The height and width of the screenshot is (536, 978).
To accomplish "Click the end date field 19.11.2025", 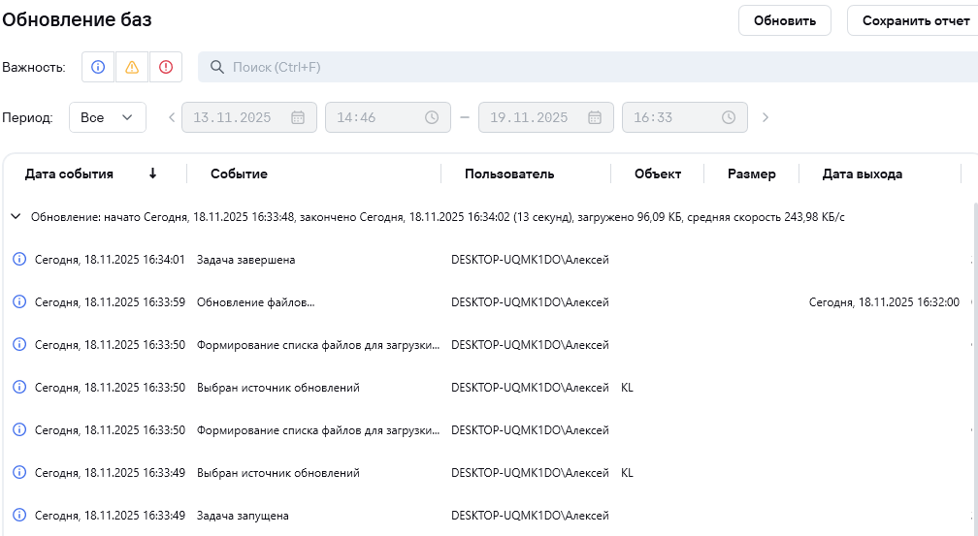I will click(x=545, y=117).
